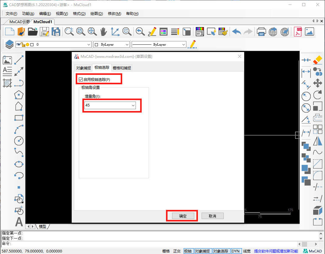325x254 pixels.
Task: Click the Undo arrow icon
Action: click(237, 32)
